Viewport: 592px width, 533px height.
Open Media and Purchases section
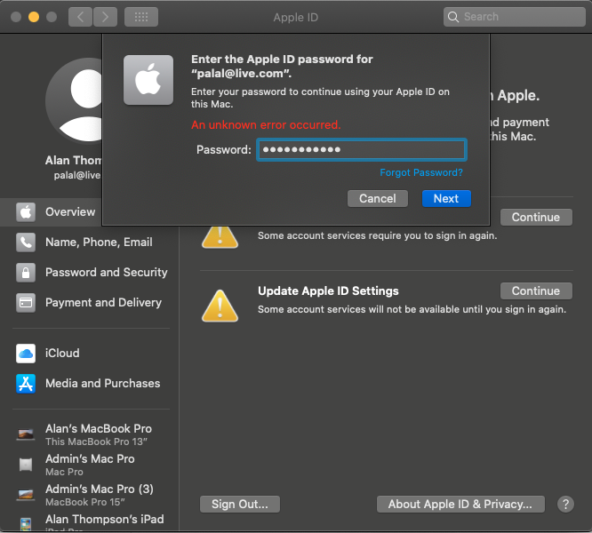(x=90, y=384)
